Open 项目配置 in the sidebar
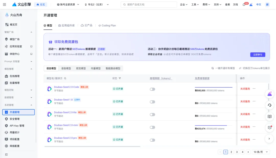Image resolution: width=276 pixels, height=158 pixels. coord(14,139)
